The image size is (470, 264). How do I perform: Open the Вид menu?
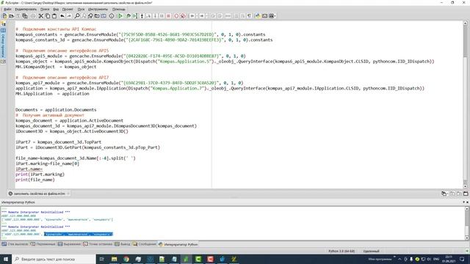coord(56,10)
